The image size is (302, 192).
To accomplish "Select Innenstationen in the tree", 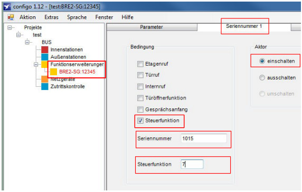I will tap(67, 49).
